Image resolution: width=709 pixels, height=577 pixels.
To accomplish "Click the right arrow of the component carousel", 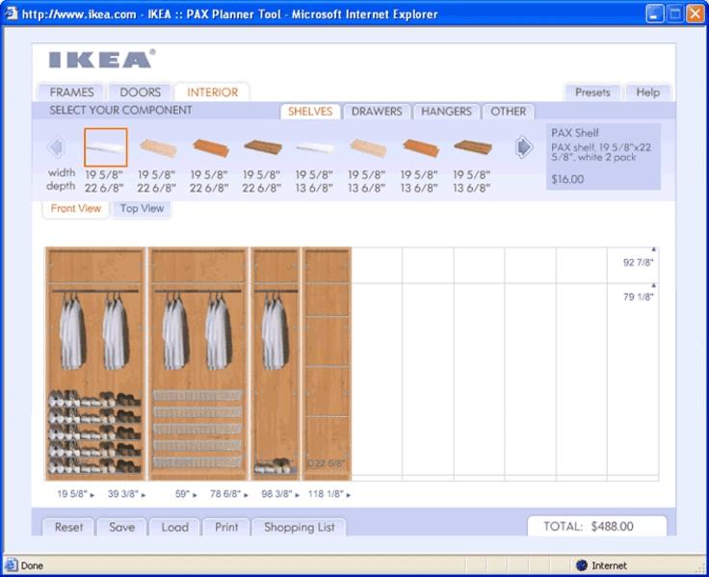I will 524,147.
